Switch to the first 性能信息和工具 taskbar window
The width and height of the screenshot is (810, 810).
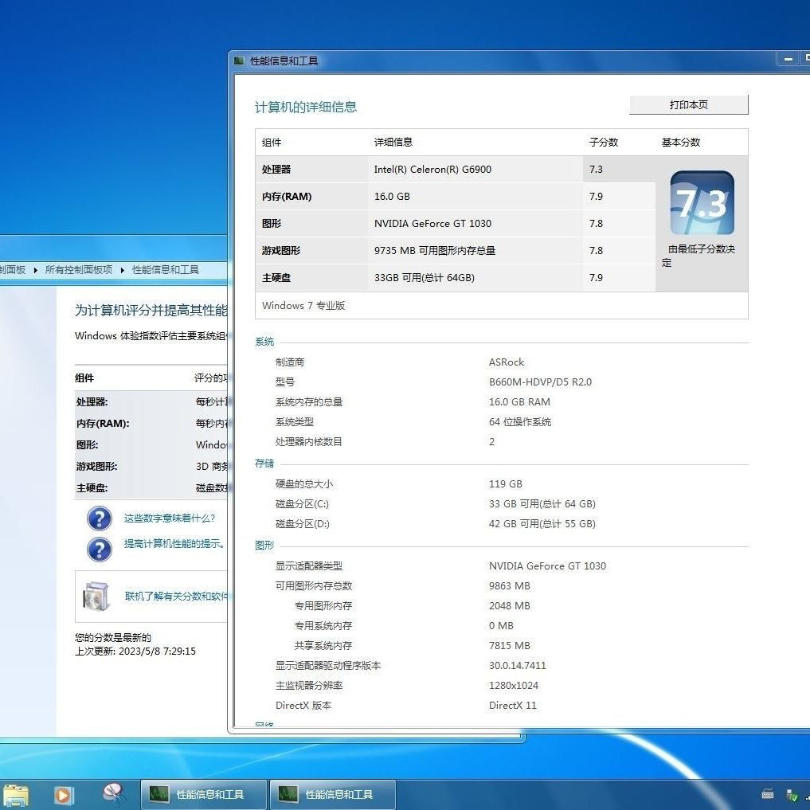(202, 794)
